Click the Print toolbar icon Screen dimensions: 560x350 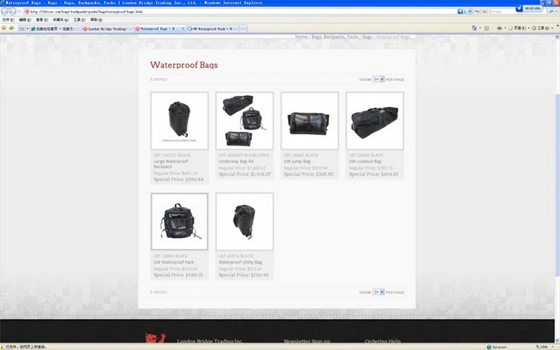pos(499,28)
